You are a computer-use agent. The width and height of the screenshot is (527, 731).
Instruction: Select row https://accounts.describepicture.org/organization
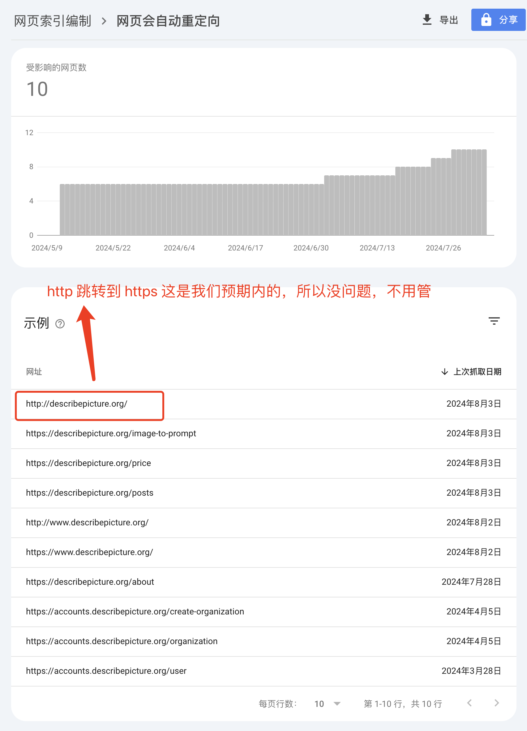(264, 641)
